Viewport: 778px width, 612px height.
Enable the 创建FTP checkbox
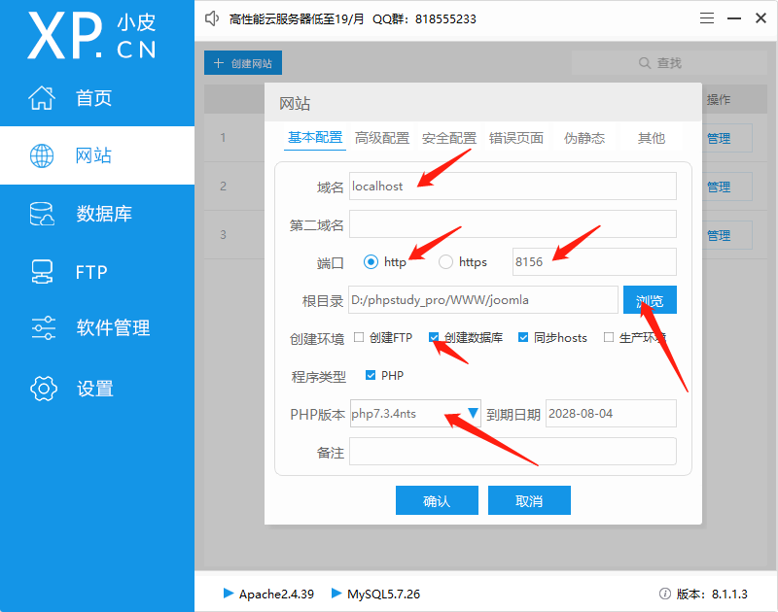pos(359,337)
